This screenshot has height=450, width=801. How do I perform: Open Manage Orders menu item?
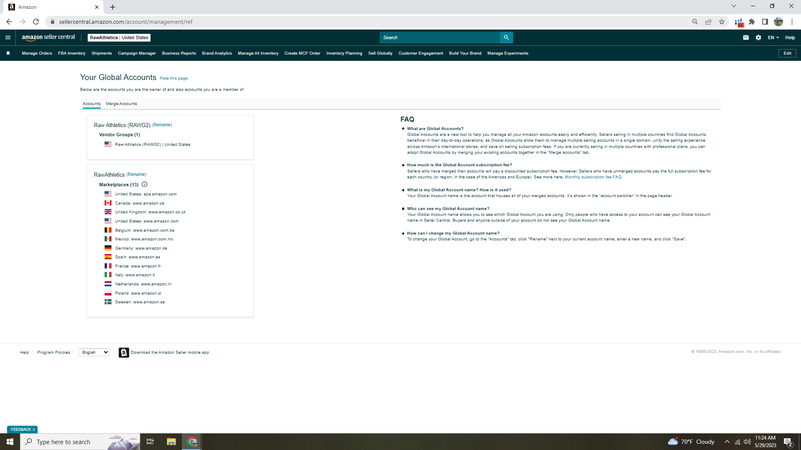tap(37, 53)
